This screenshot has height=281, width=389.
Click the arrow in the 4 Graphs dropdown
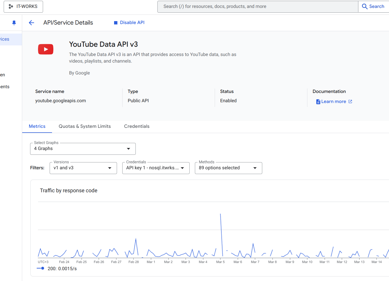[129, 149]
